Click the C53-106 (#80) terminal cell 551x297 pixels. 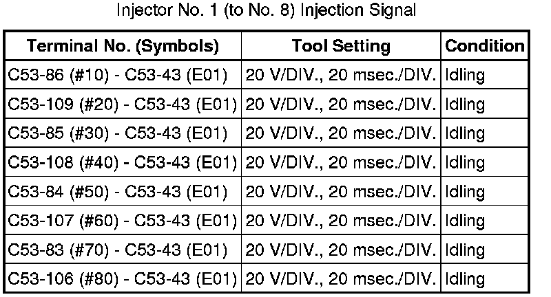pyautogui.click(x=123, y=280)
